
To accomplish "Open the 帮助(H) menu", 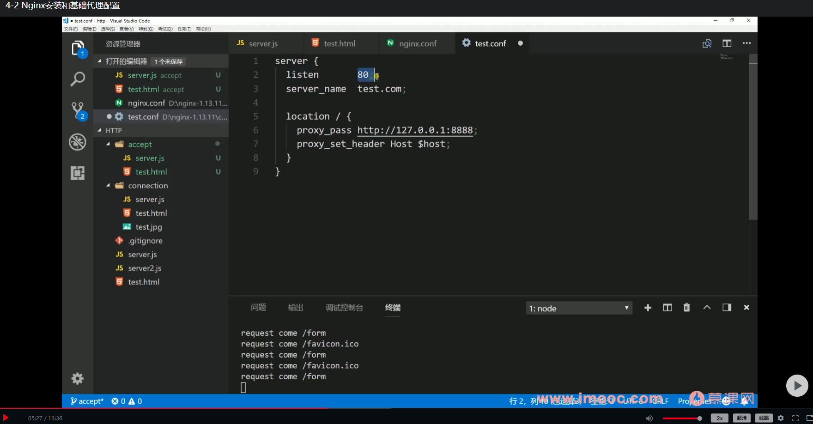I will (x=203, y=29).
